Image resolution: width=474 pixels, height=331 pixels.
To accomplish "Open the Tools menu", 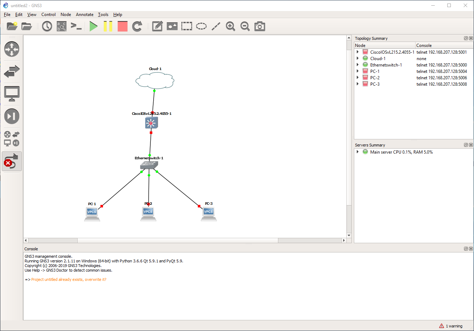I will tap(103, 15).
